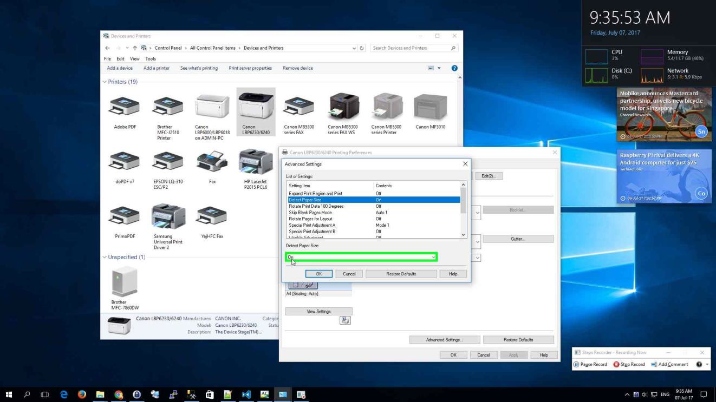The image size is (716, 402).
Task: Click Add a printer in the toolbar
Action: click(x=156, y=68)
